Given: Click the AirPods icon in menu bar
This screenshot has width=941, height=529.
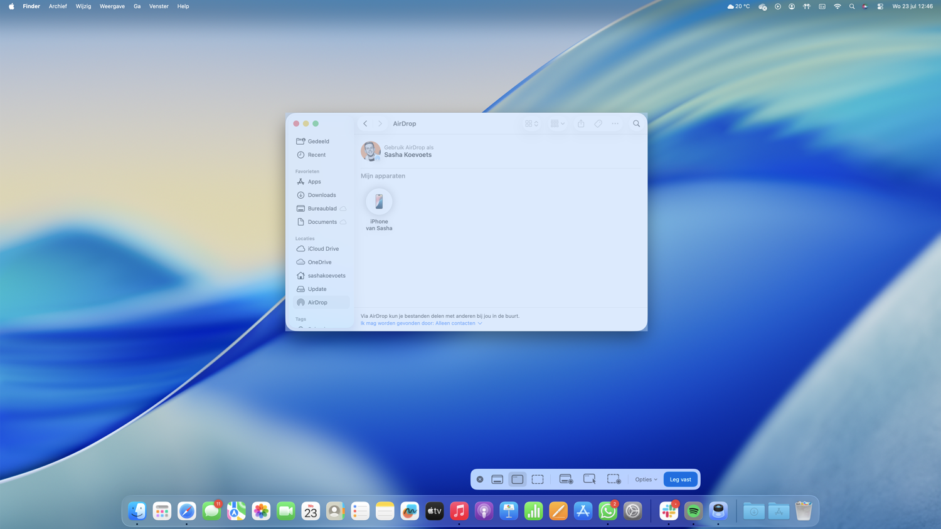Looking at the screenshot, I should (x=807, y=6).
